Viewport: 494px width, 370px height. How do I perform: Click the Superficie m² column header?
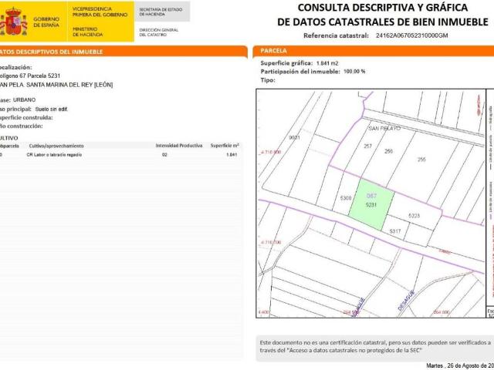tap(225, 146)
